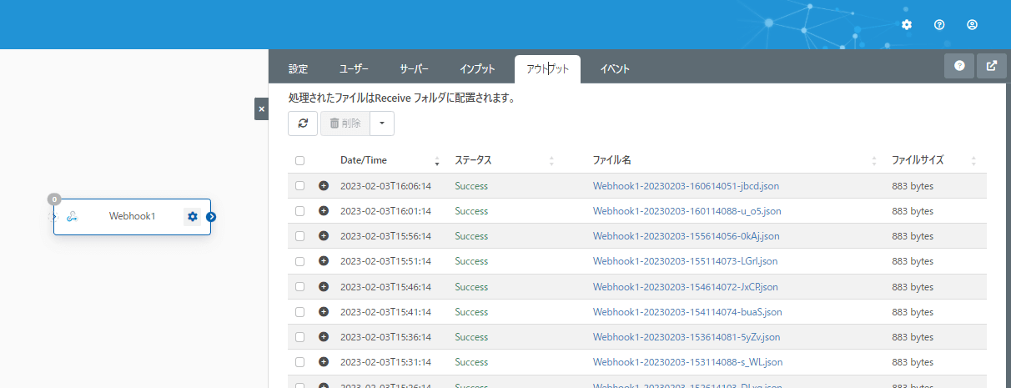1011x388 pixels.
Task: Click the 0 count badge on Webhook1
Action: 54,199
